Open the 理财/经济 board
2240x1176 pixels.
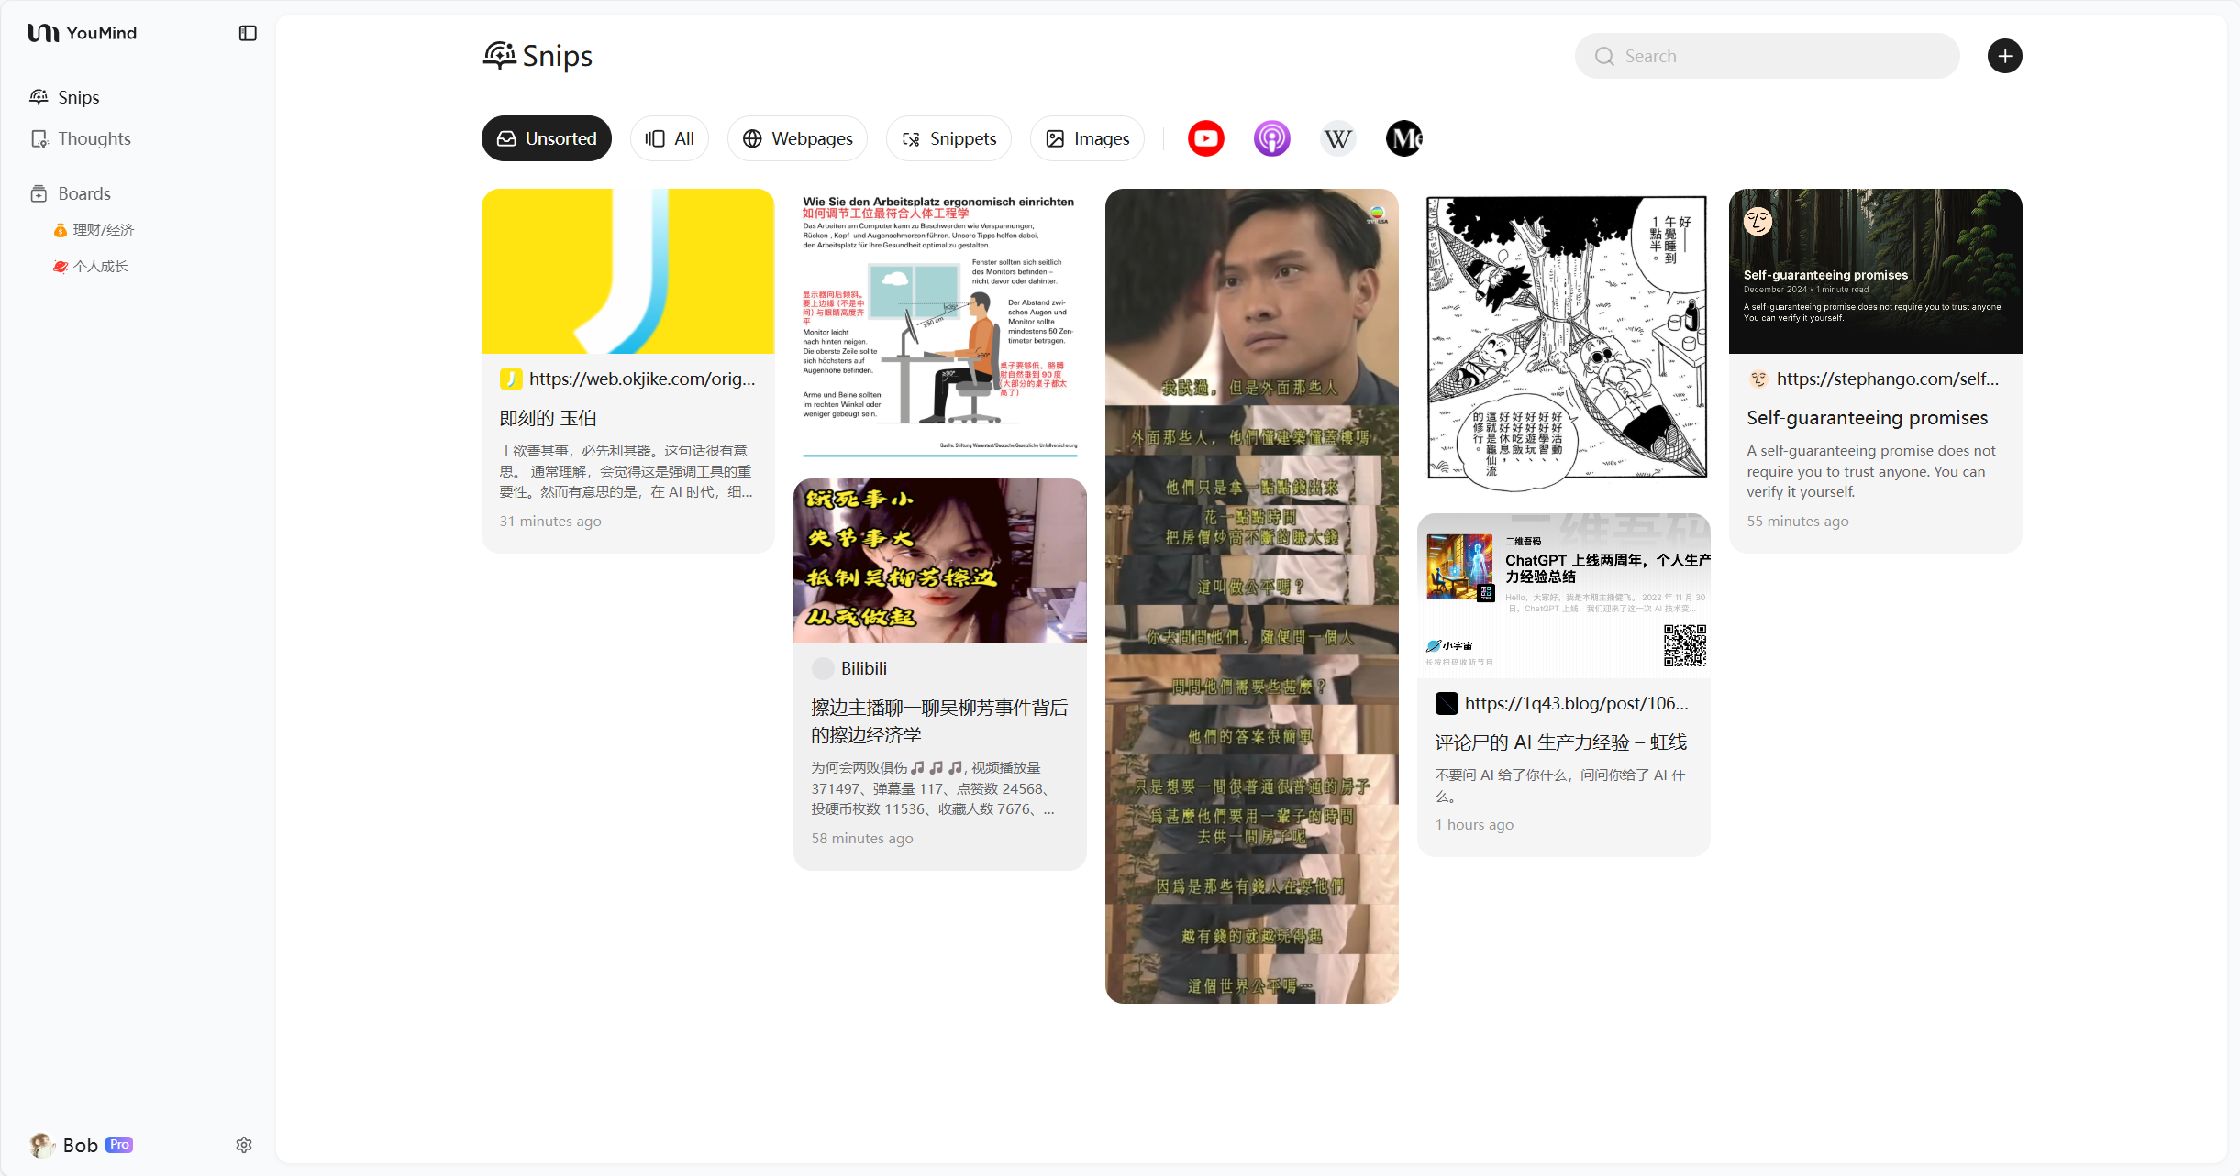103,230
